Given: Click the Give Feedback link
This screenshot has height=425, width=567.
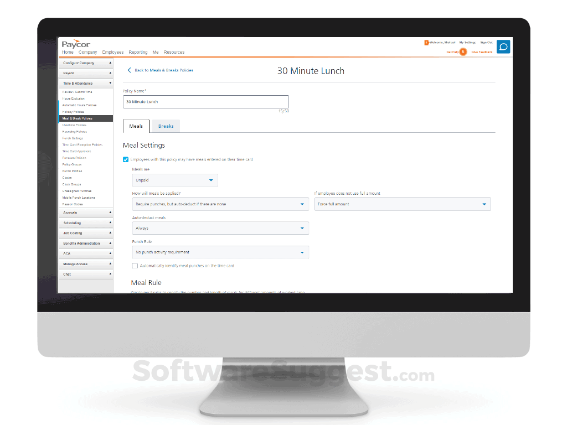Looking at the screenshot, I should pos(481,51).
